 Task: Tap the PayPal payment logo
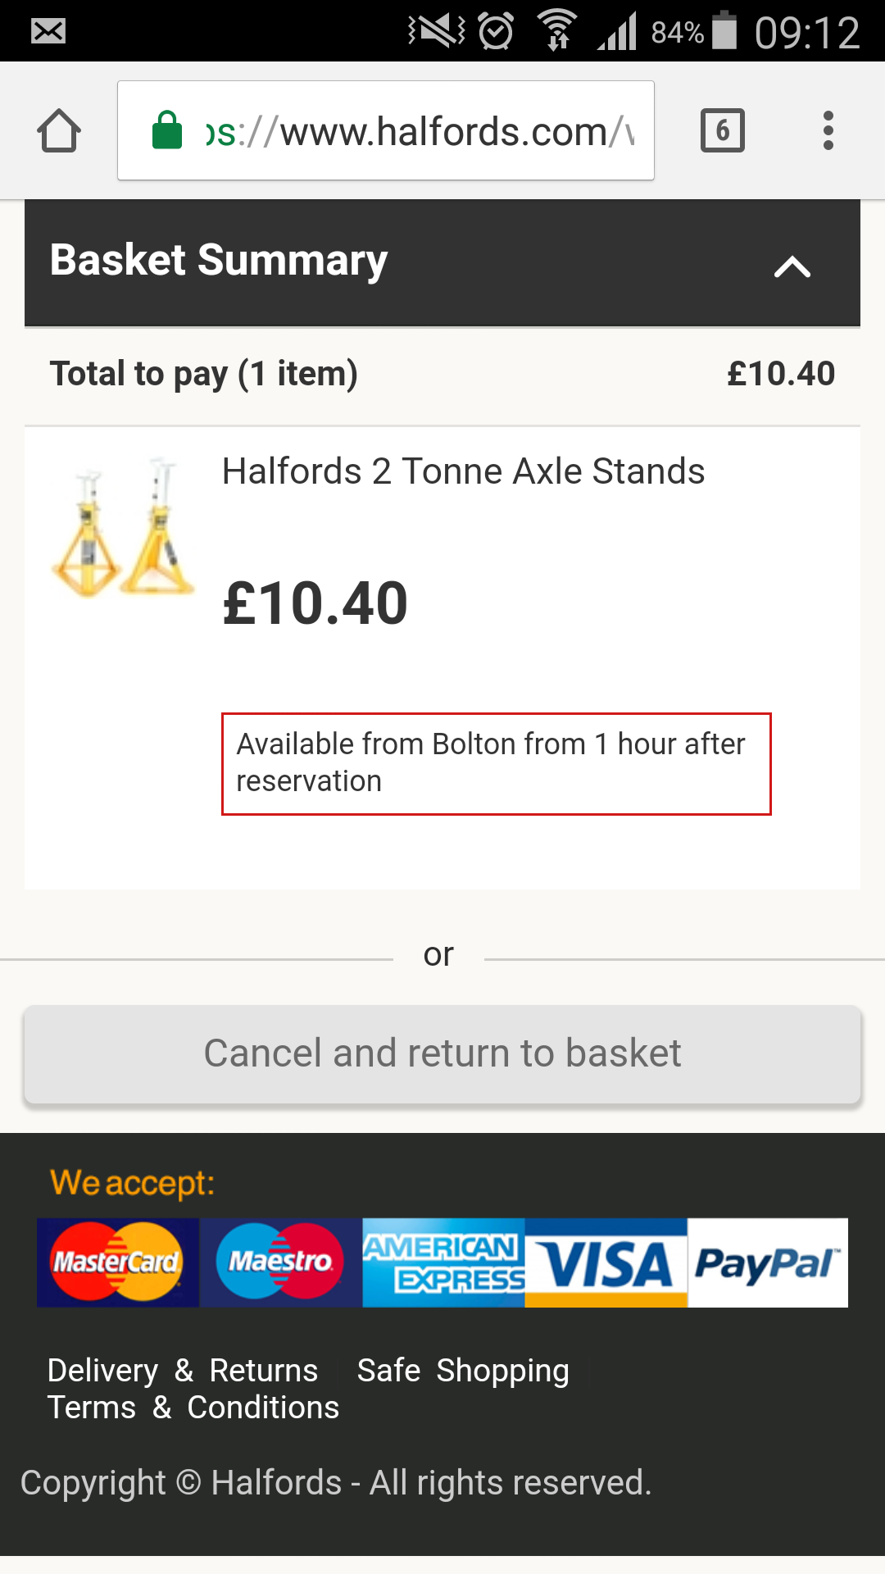[767, 1263]
